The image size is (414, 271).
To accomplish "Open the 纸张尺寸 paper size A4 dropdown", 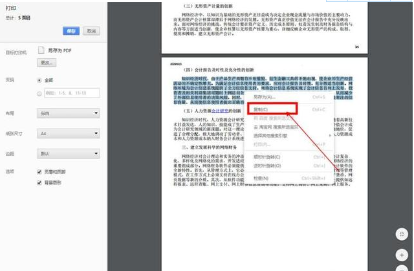I will point(69,133).
